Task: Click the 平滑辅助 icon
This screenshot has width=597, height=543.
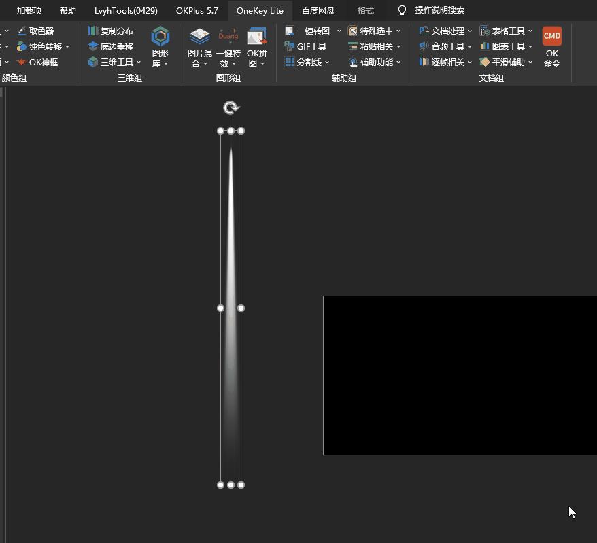Action: 484,62
